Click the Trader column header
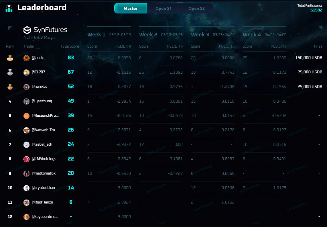The width and height of the screenshot is (327, 227). (29, 46)
